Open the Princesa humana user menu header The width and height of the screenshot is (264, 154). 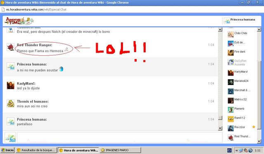[239, 21]
